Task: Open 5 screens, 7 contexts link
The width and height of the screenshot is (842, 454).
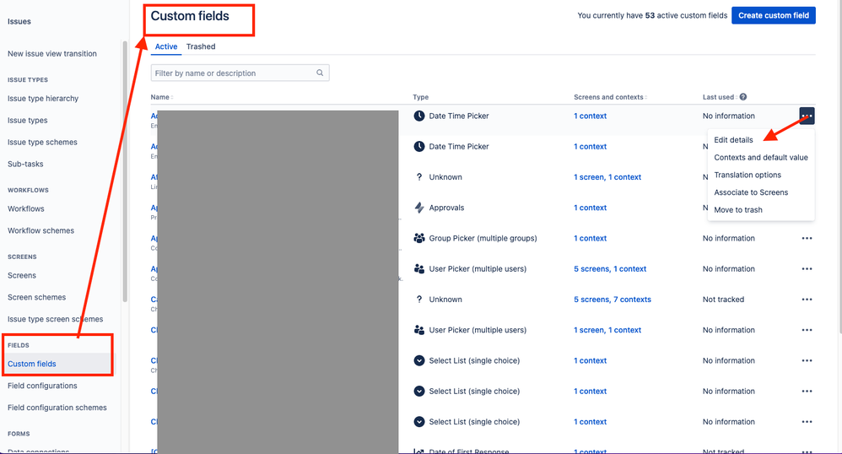Action: pyautogui.click(x=613, y=300)
